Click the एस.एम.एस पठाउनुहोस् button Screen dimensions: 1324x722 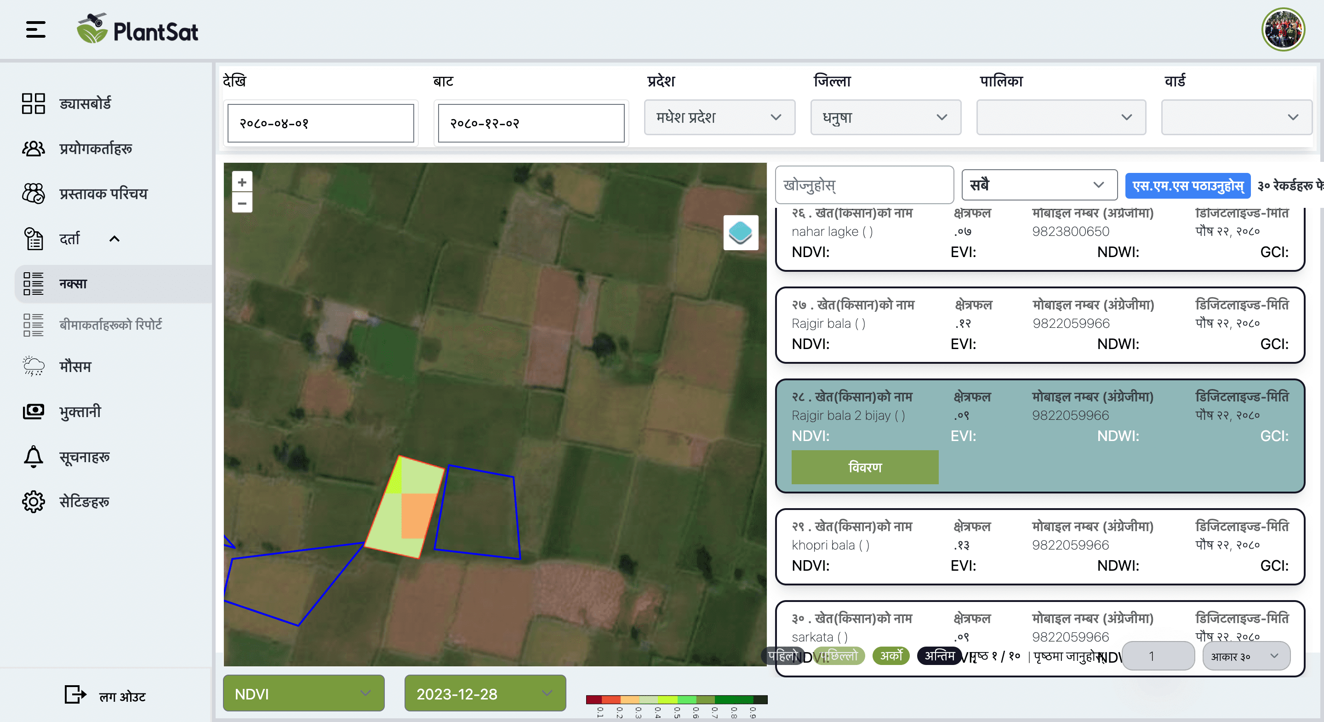[x=1187, y=186]
